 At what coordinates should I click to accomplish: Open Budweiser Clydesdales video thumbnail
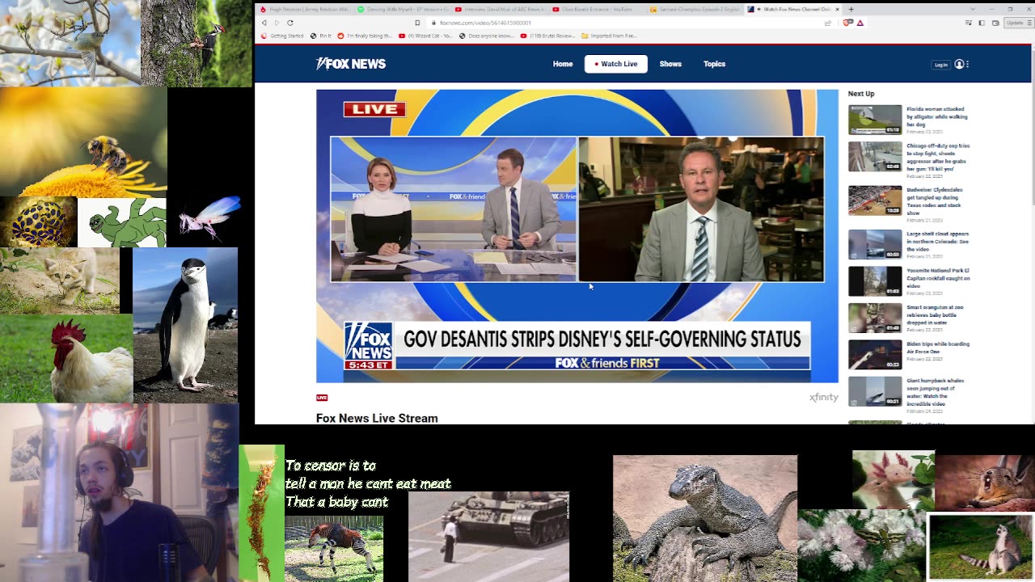click(875, 200)
